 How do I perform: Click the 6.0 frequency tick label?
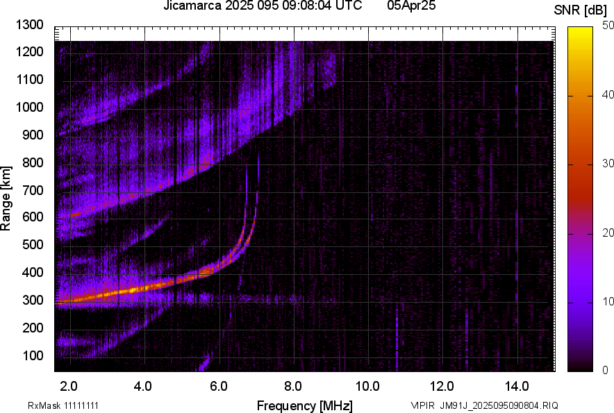219,387
